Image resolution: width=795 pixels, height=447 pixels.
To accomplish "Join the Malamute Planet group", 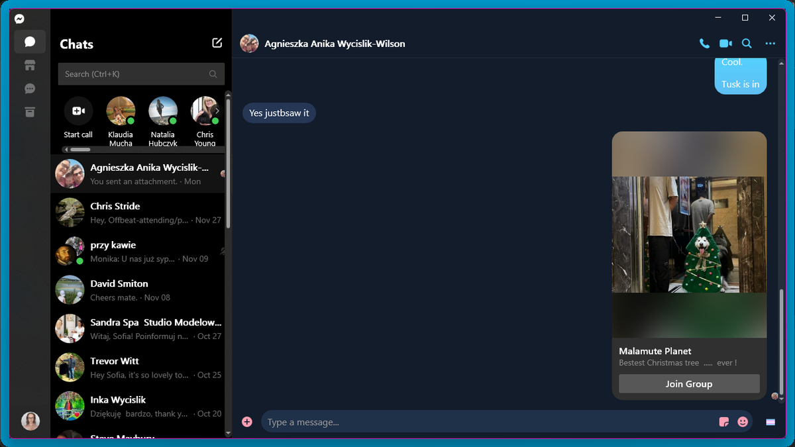I will 689,383.
